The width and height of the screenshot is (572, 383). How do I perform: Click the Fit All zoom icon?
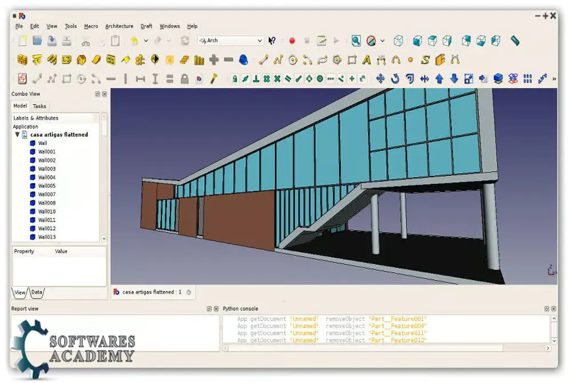356,41
